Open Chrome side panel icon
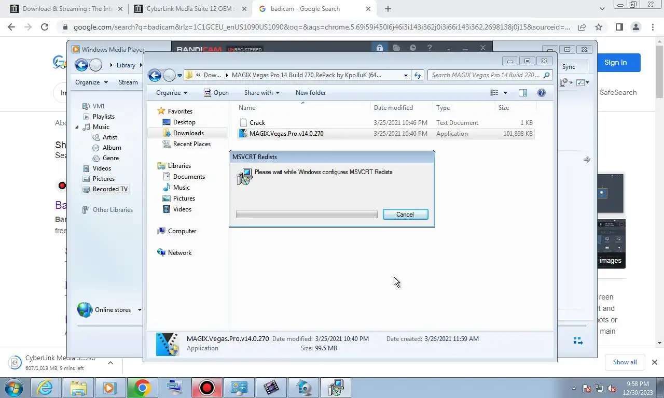The image size is (664, 398). [x=619, y=27]
